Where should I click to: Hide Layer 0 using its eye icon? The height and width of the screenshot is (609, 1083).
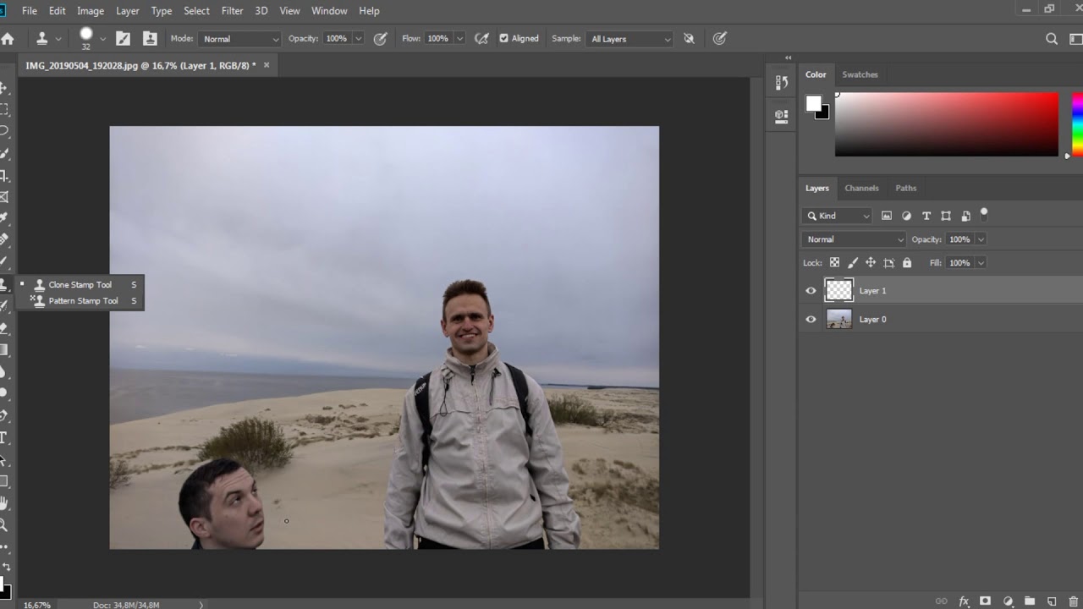pos(811,320)
